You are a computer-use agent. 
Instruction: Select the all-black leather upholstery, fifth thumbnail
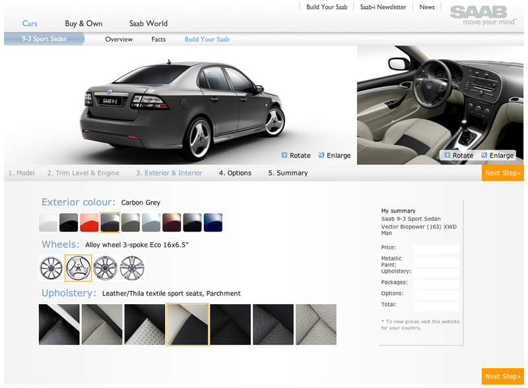(x=230, y=325)
